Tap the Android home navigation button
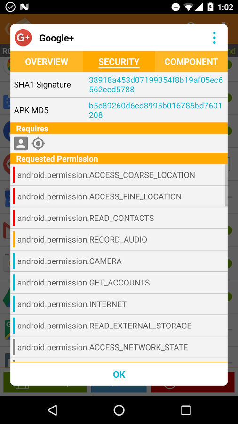Image resolution: width=238 pixels, height=424 pixels. click(x=119, y=410)
